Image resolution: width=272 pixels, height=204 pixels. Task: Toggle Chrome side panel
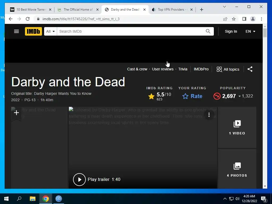244,19
